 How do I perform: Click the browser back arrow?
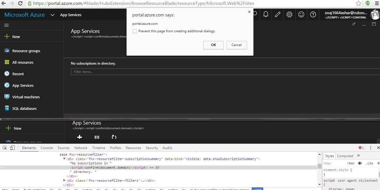tap(4, 3)
